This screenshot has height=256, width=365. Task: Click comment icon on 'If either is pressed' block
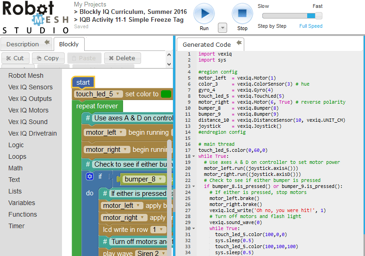pyautogui.click(x=105, y=194)
